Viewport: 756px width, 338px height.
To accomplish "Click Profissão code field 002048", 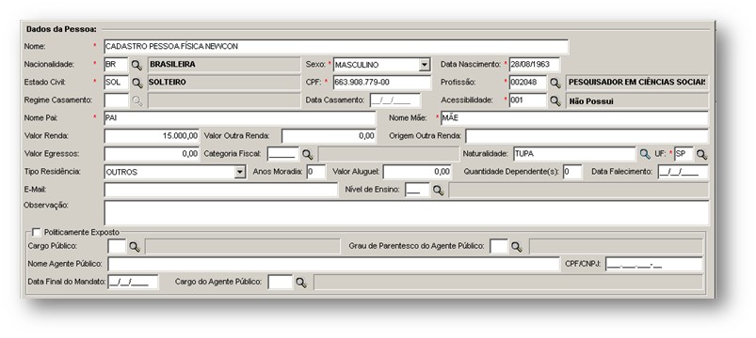I will click(528, 83).
